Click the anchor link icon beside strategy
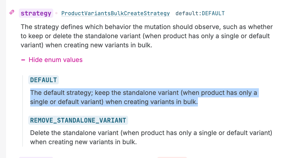 12,12
